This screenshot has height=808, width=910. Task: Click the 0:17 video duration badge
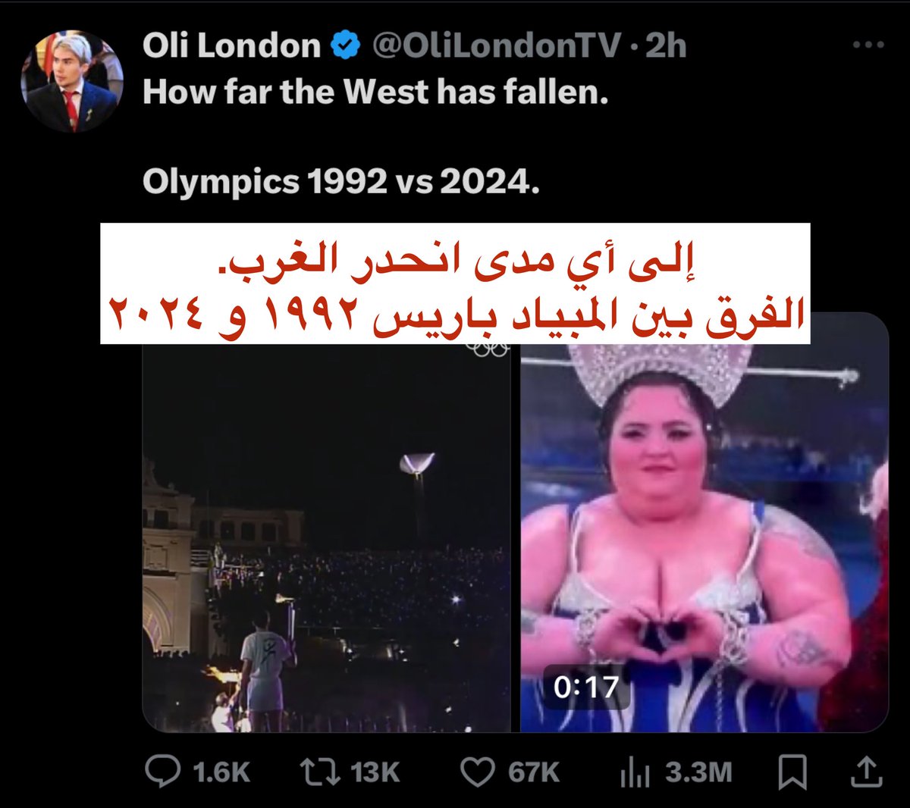[x=585, y=687]
